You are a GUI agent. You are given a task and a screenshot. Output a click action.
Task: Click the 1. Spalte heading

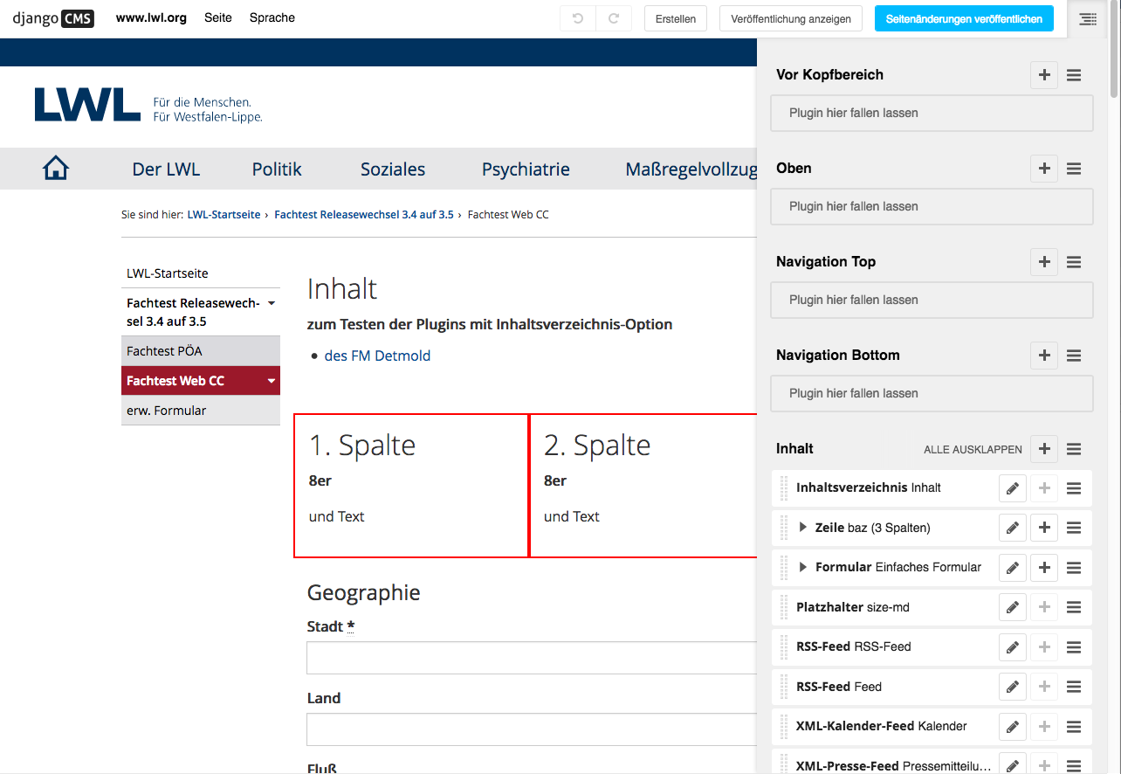[362, 446]
